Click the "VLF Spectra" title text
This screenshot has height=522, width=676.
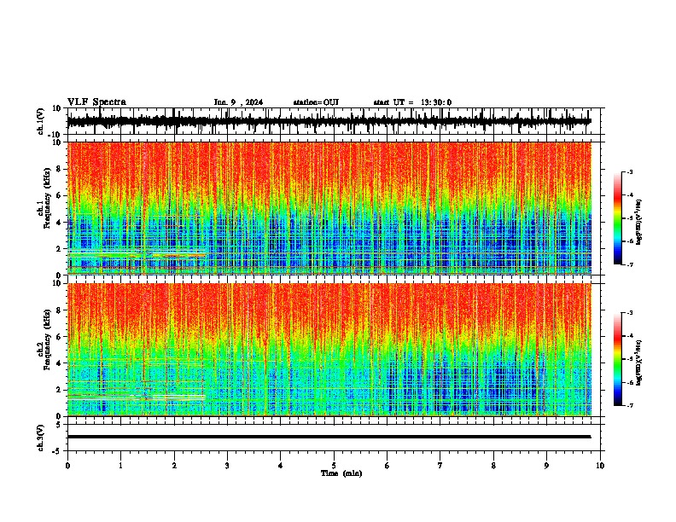click(x=96, y=101)
